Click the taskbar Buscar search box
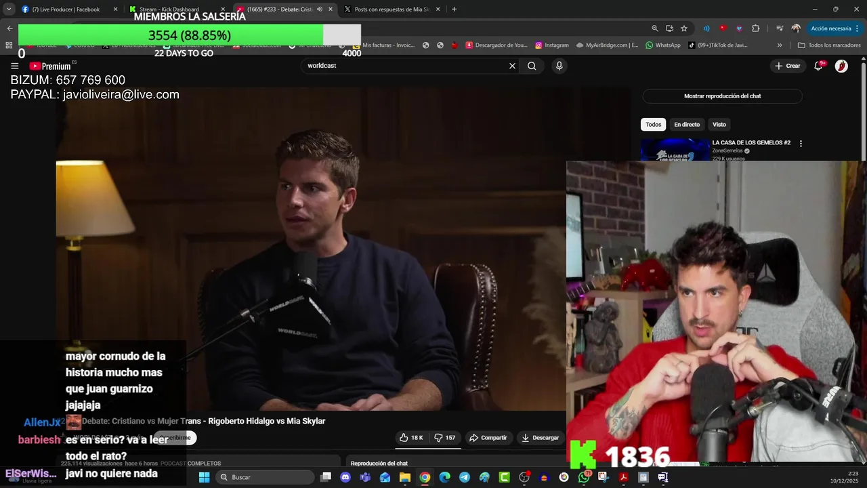Image resolution: width=867 pixels, height=488 pixels. point(266,477)
